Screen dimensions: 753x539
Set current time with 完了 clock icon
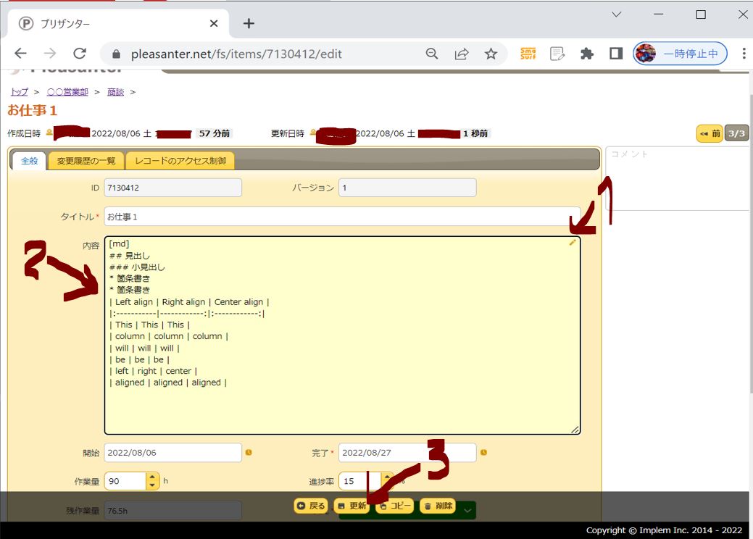pos(483,452)
